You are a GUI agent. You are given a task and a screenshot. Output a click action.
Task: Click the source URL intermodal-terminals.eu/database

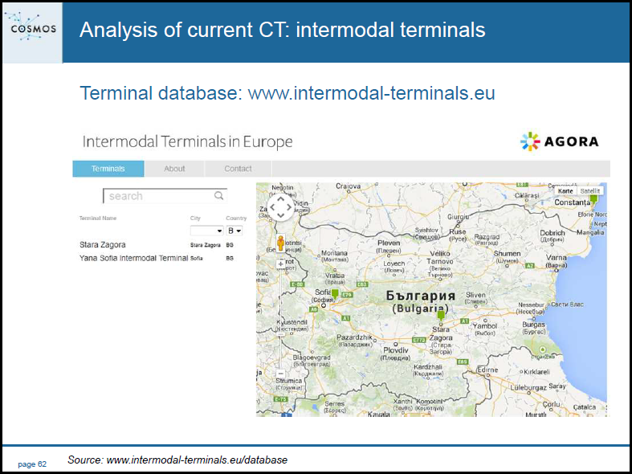pos(197,460)
